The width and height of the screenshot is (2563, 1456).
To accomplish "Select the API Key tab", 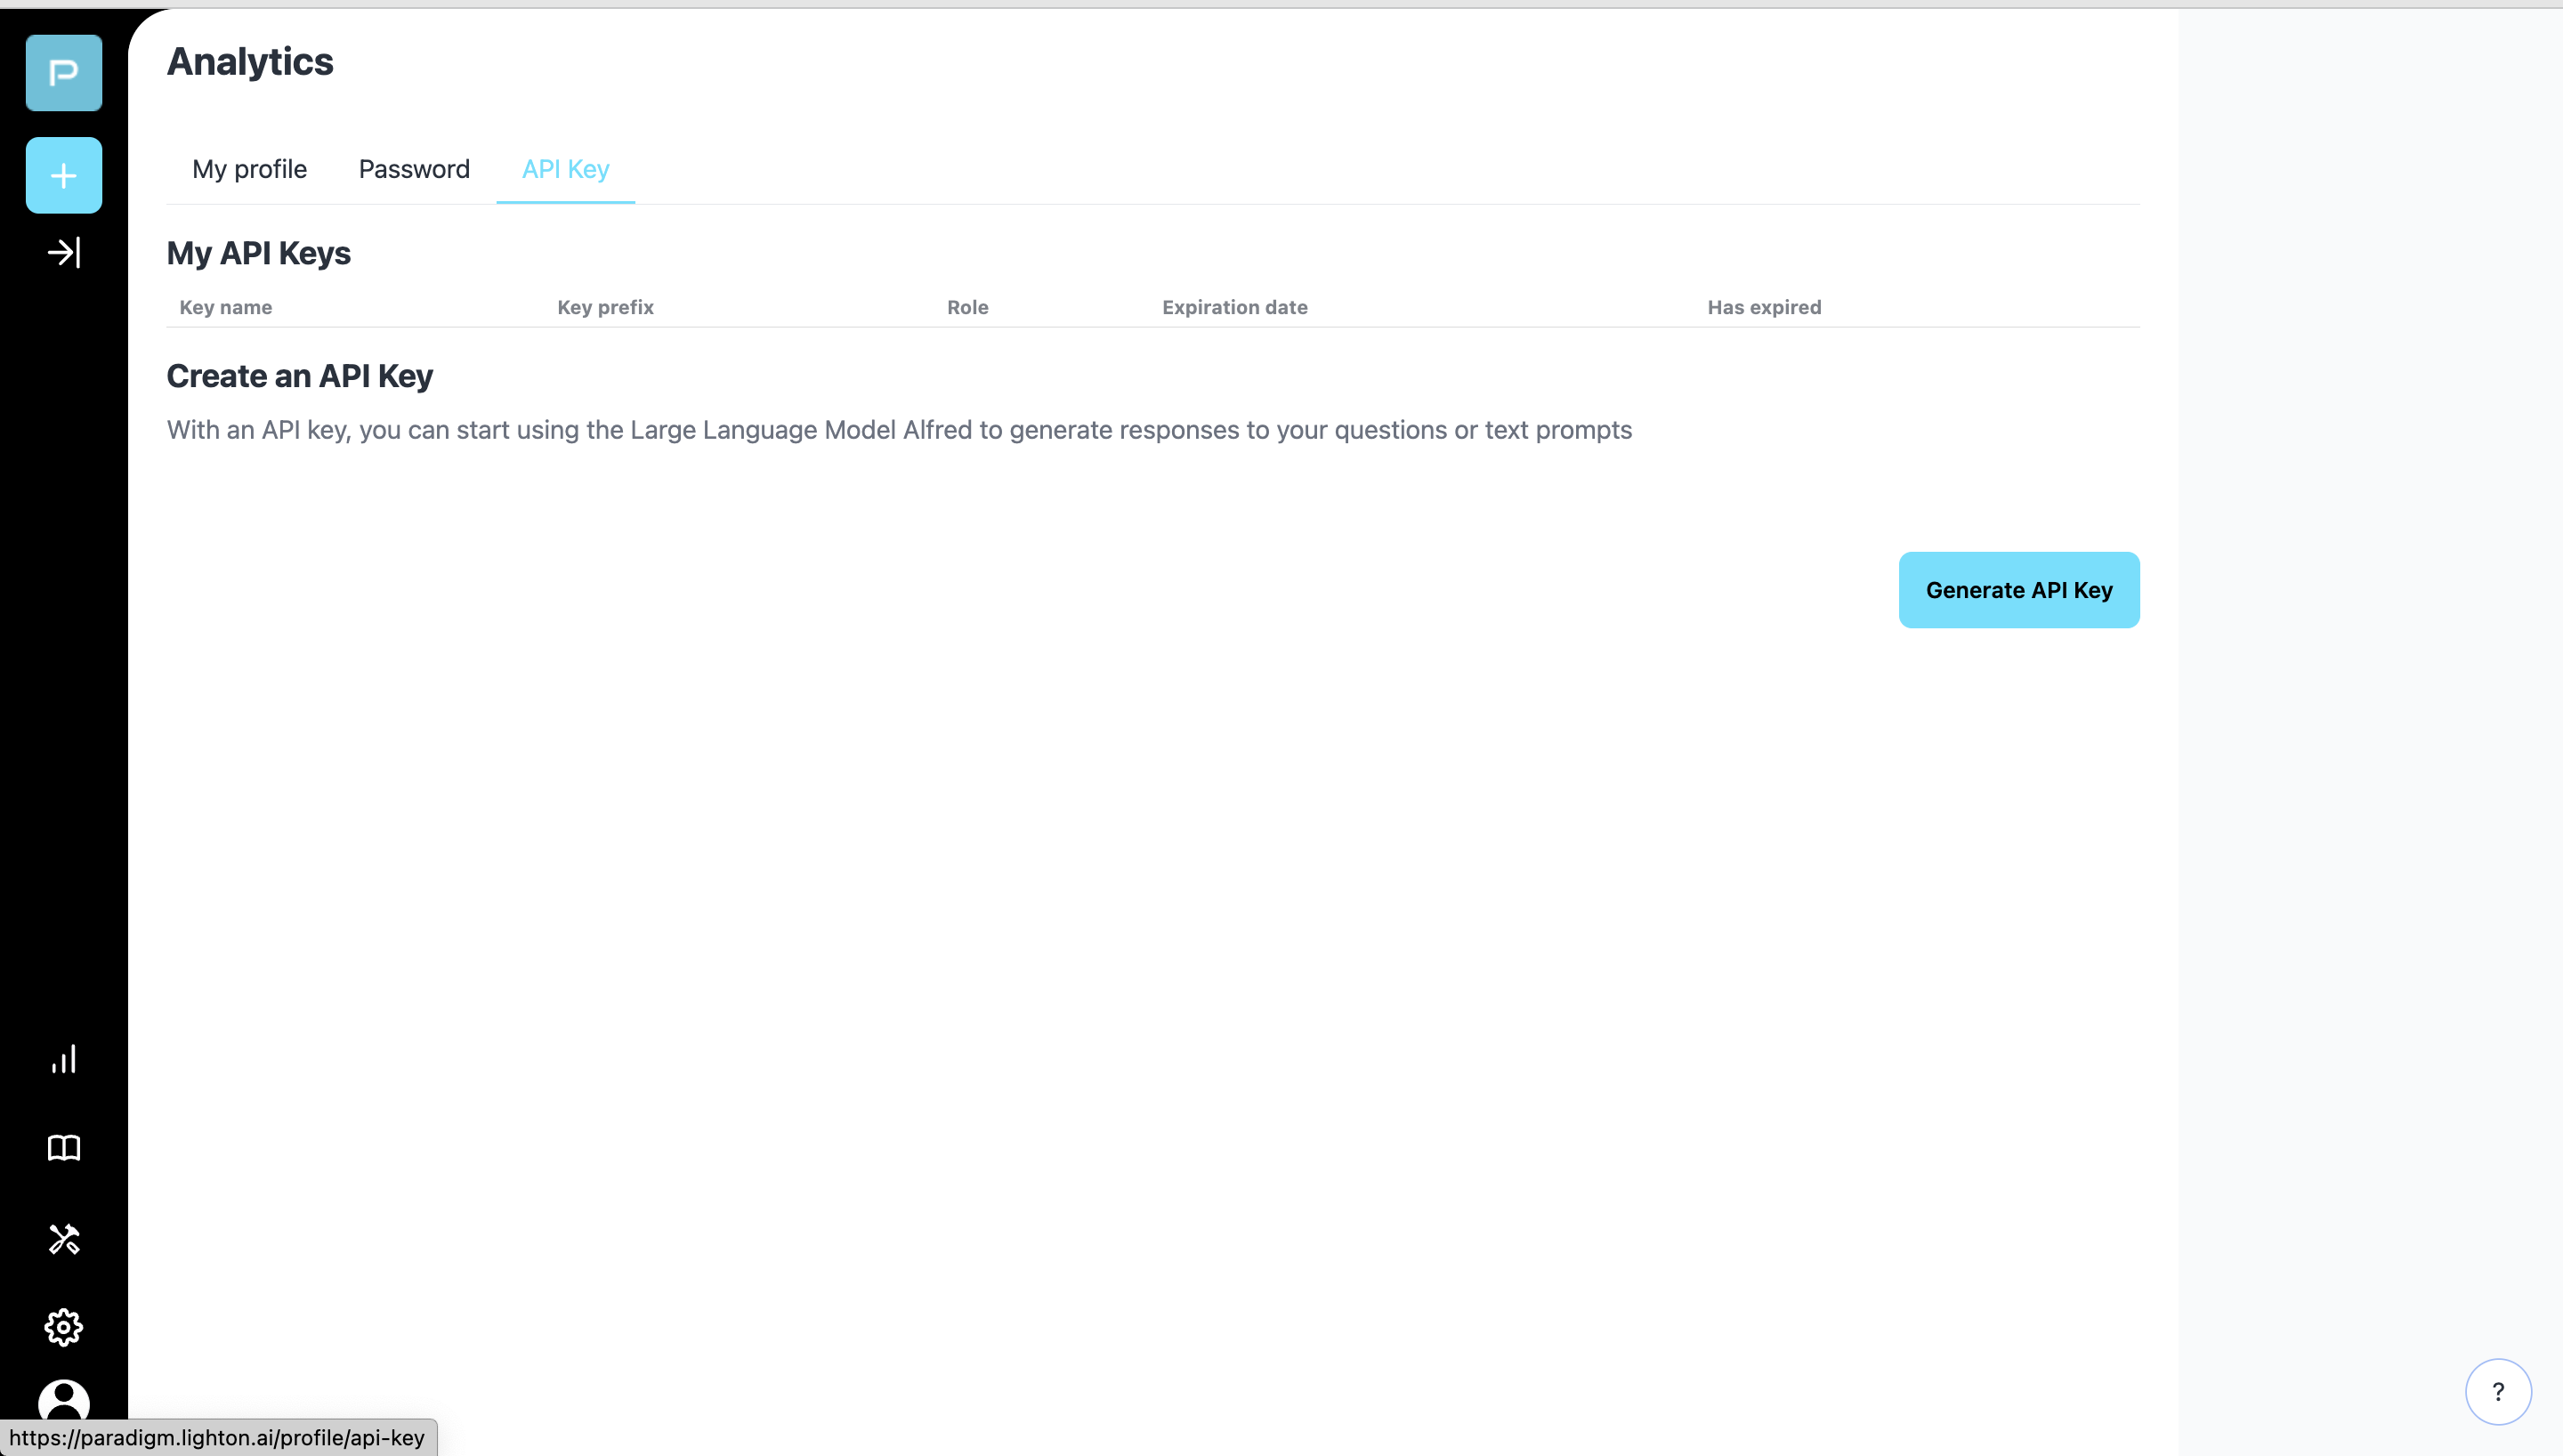I will (x=566, y=169).
